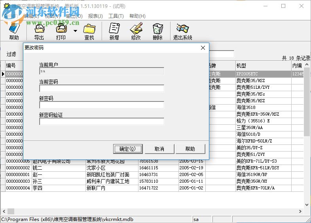Screen dimensions: 311x223
Task: Open the 帮助 toolbar icon
Action: tap(14, 31)
